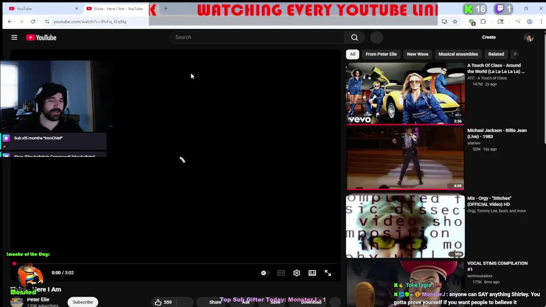
Task: Click the Save button below video
Action: pos(275,302)
